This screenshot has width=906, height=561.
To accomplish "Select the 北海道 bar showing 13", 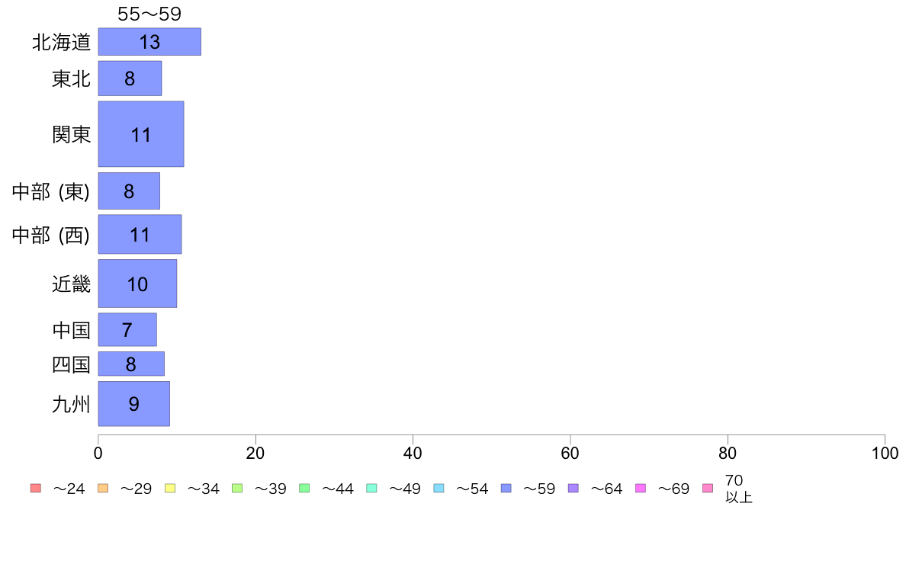I will [149, 42].
